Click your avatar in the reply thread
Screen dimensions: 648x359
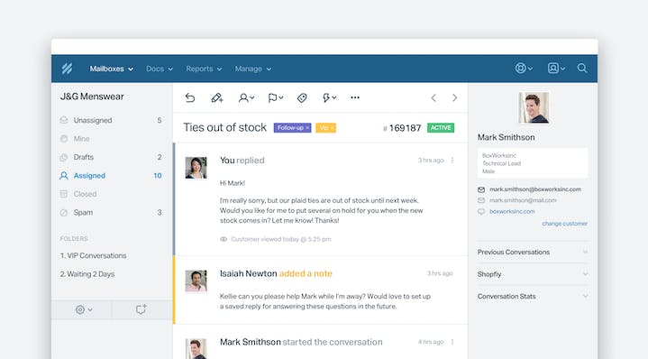tap(196, 168)
